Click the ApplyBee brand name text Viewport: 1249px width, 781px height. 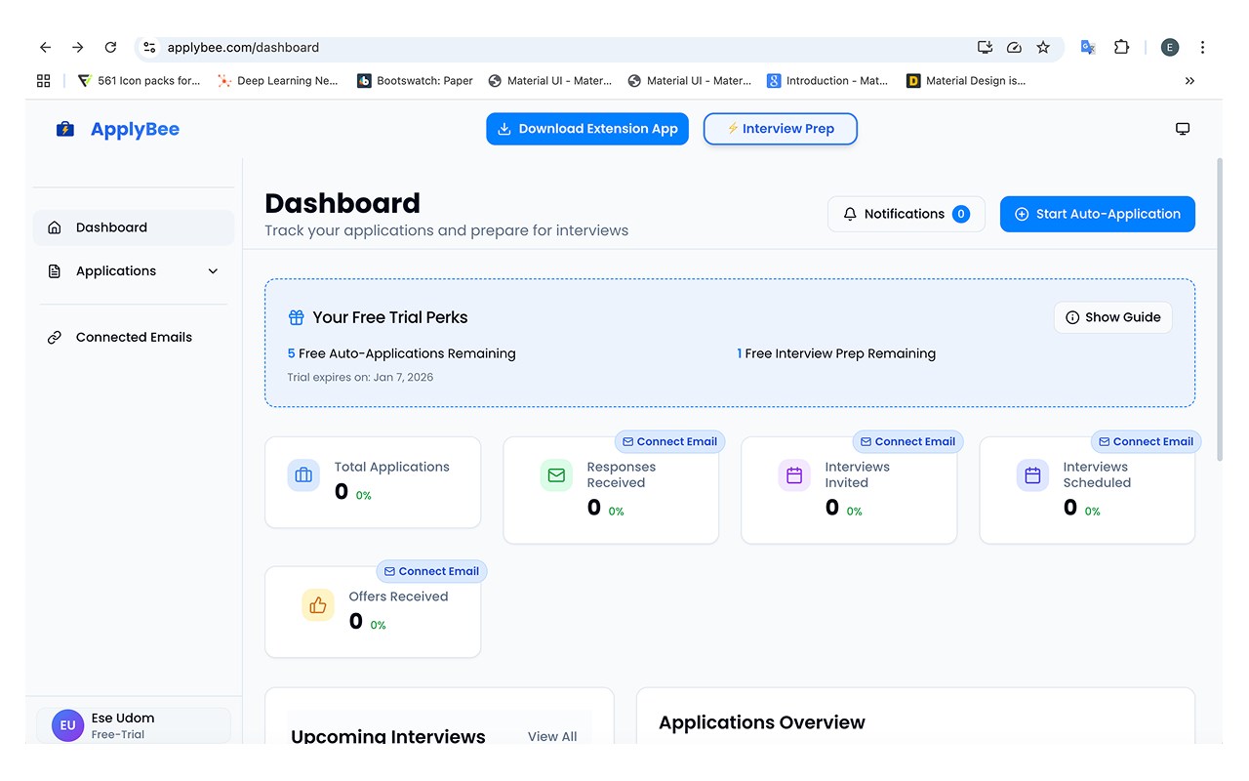click(135, 129)
